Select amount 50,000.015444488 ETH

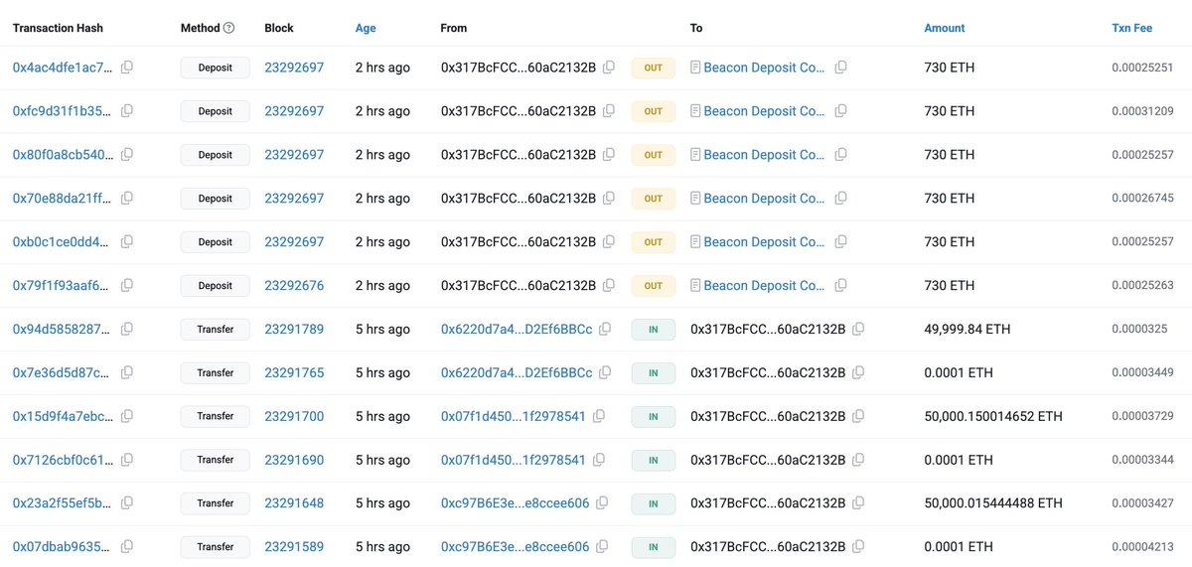click(993, 503)
